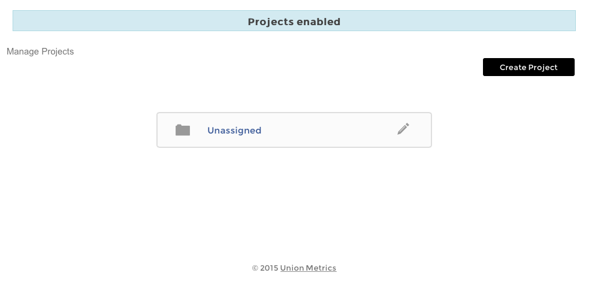This screenshot has width=610, height=303.
Task: Start a new project with Create Project
Action: pos(529,67)
